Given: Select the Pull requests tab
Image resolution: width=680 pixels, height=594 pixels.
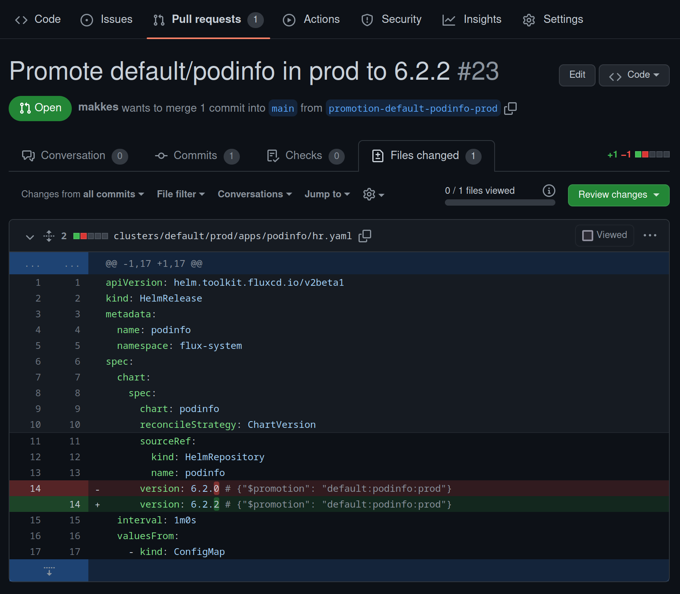Looking at the screenshot, I should point(208,19).
